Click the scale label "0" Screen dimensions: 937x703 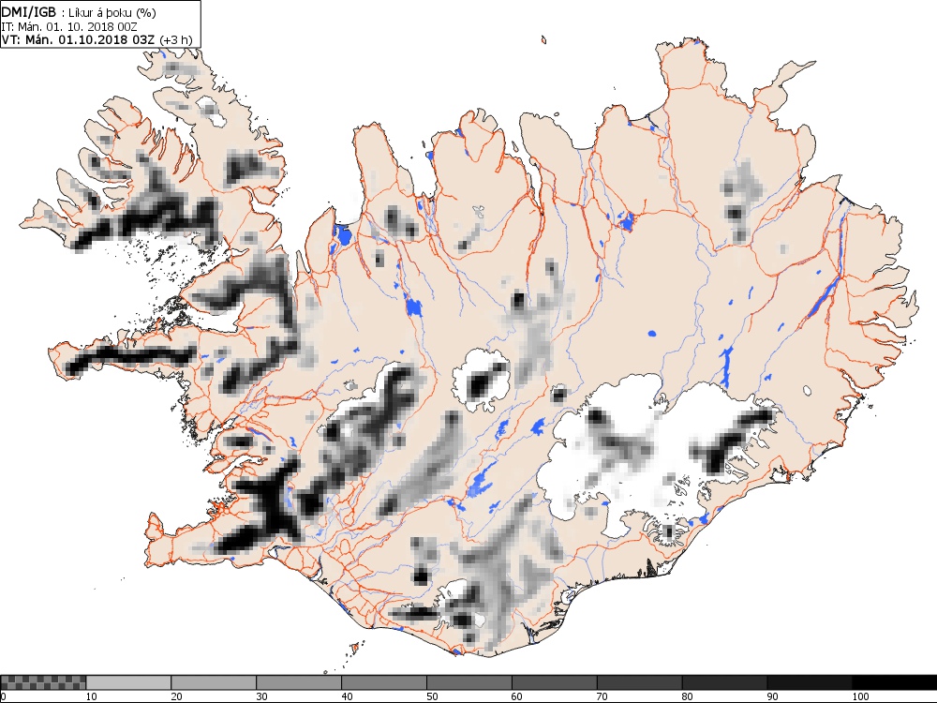tap(3, 696)
